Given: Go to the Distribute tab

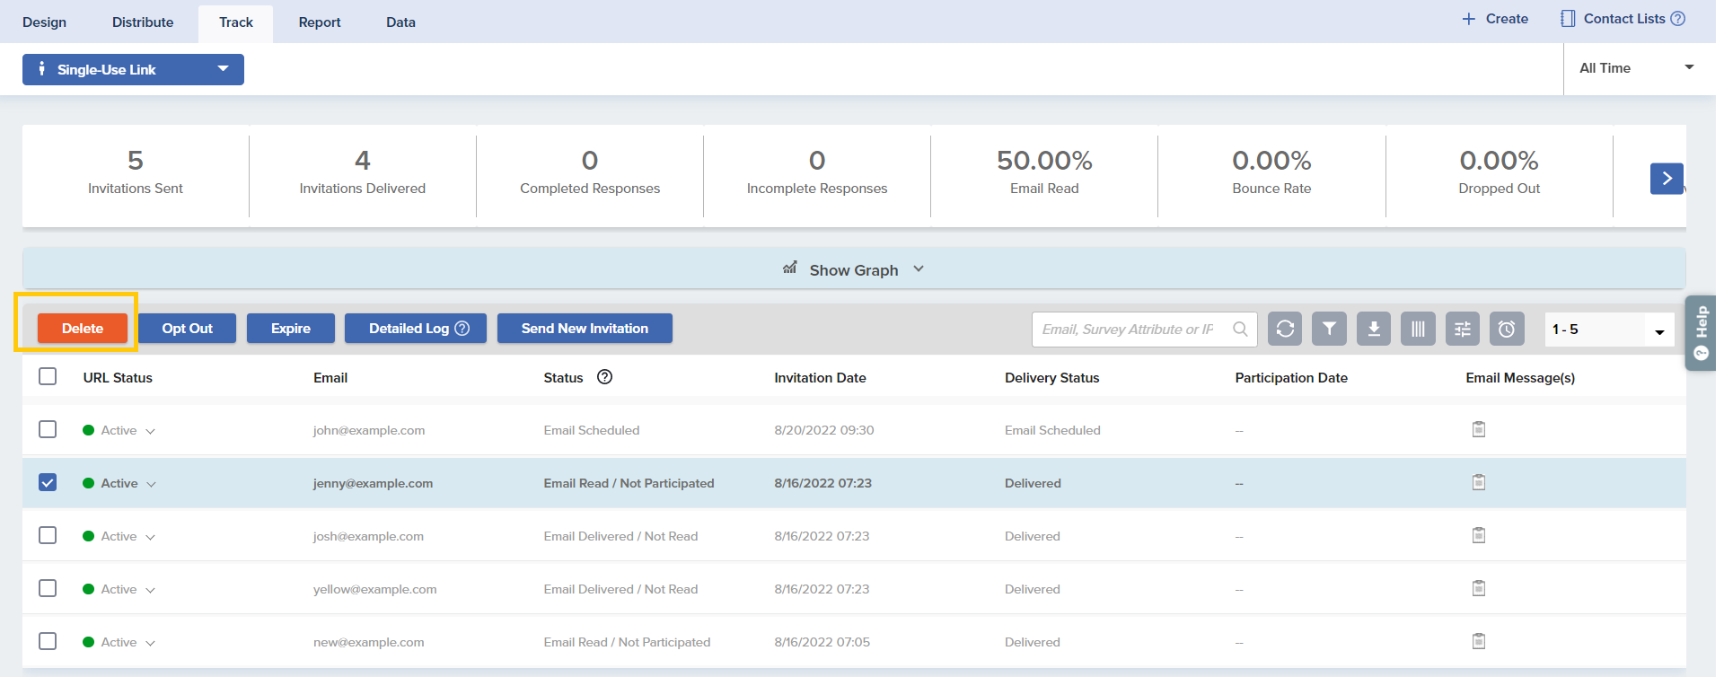Looking at the screenshot, I should point(143,22).
